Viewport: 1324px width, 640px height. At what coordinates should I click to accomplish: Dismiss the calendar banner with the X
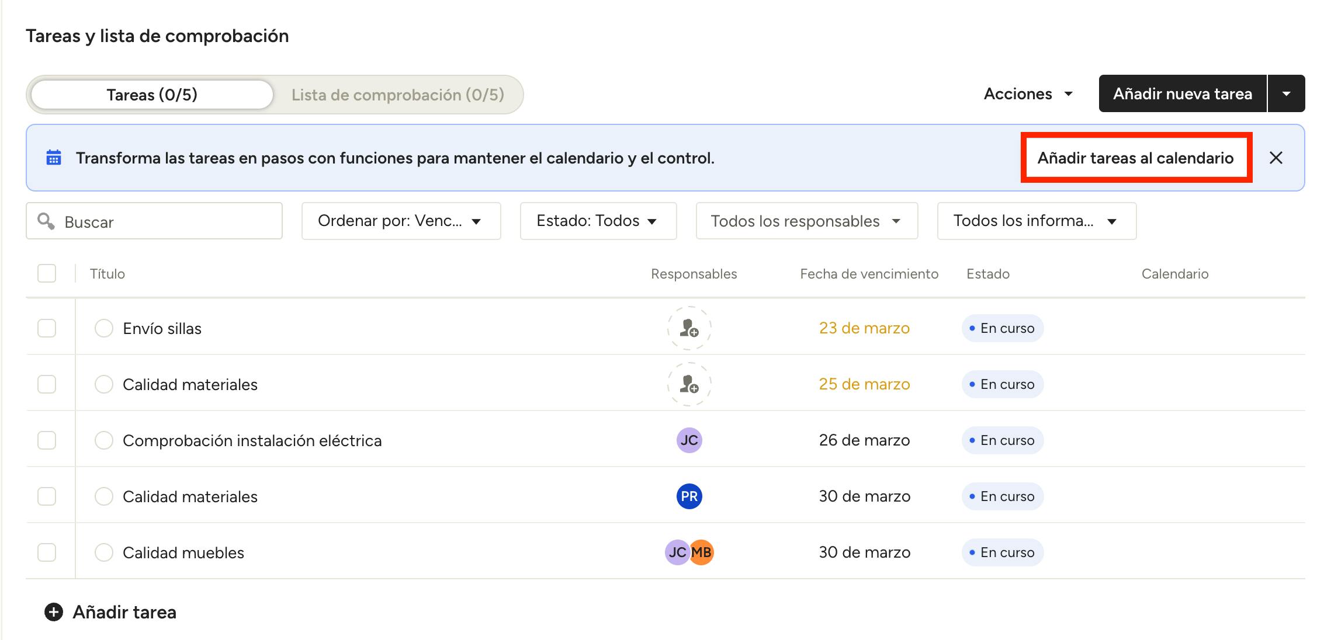click(1276, 158)
